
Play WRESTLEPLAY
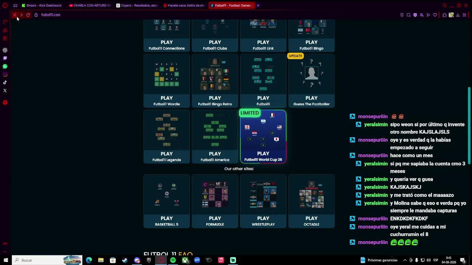coord(263,201)
